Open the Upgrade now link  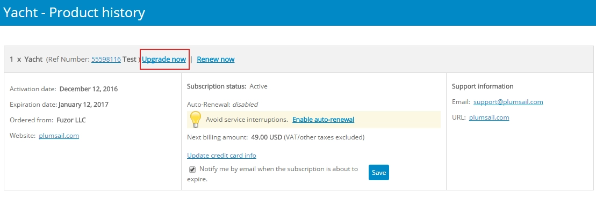[x=164, y=59]
